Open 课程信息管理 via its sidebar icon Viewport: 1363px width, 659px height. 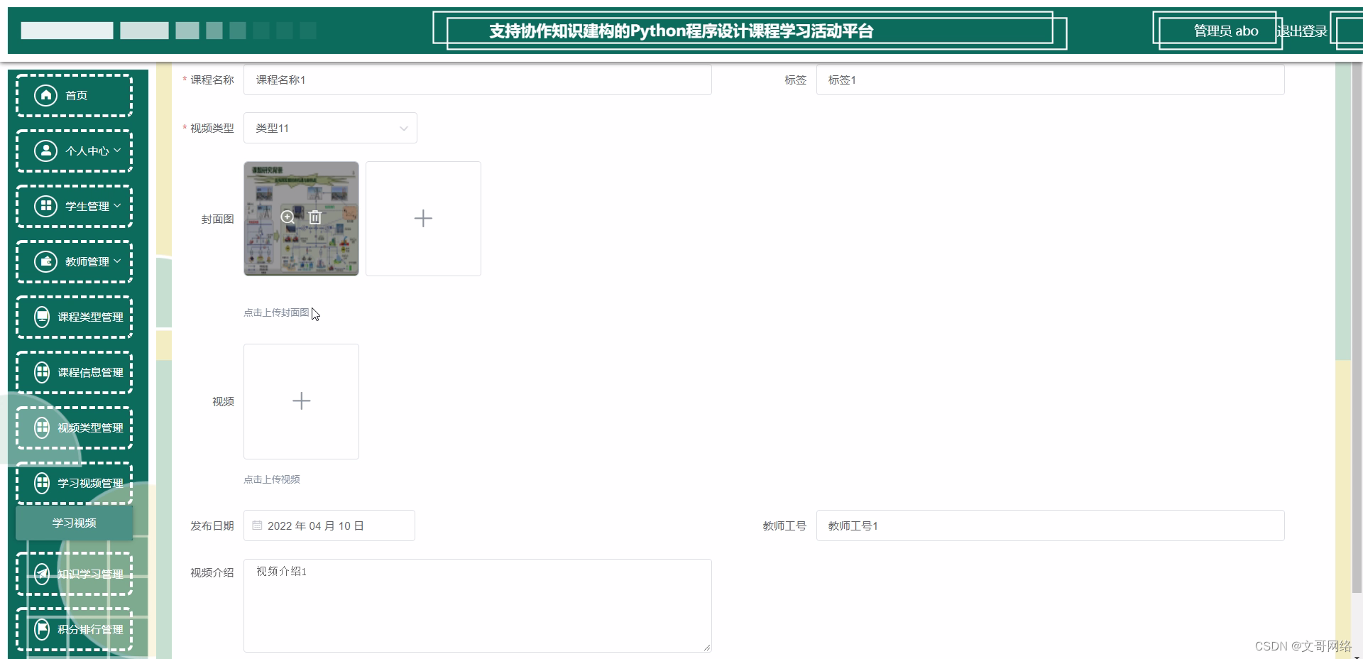click(42, 372)
